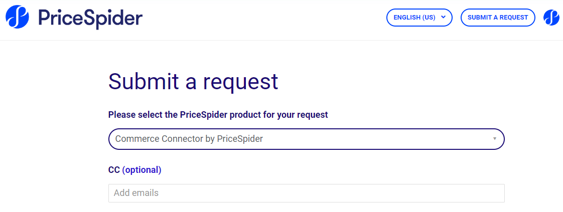Select the "Commerce Connector by PriceSpider" value text
This screenshot has width=563, height=212.
point(189,139)
